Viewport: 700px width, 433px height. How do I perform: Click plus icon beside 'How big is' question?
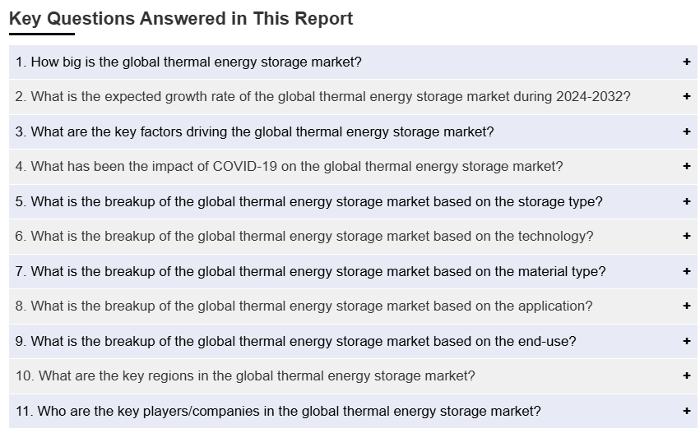pyautogui.click(x=686, y=62)
